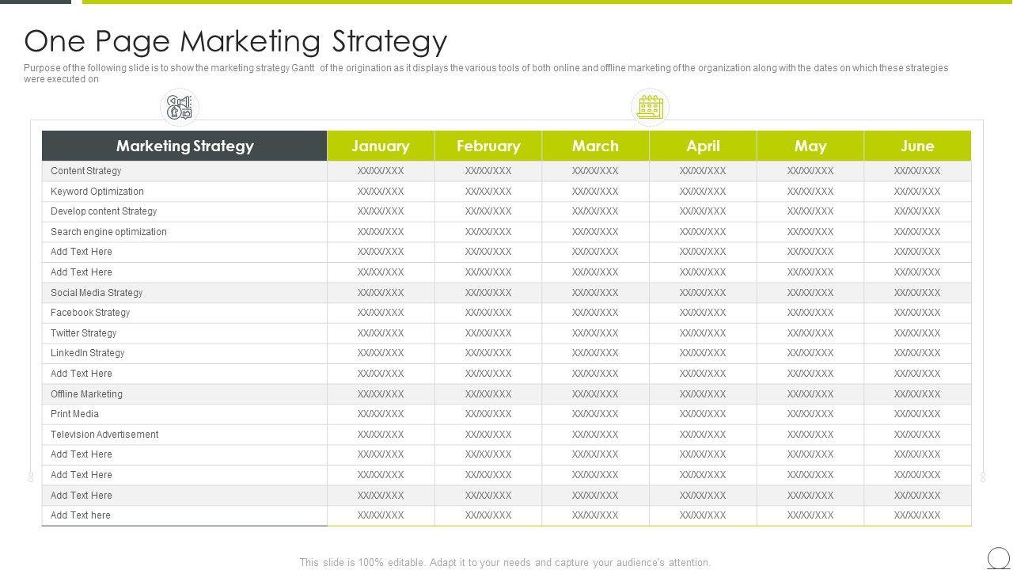Click the Search engine optimization row label
The width and height of the screenshot is (1013, 570).
108,232
